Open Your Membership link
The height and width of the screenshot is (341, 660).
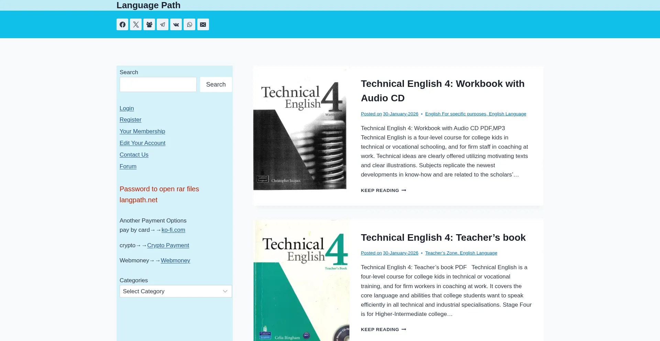(x=142, y=131)
